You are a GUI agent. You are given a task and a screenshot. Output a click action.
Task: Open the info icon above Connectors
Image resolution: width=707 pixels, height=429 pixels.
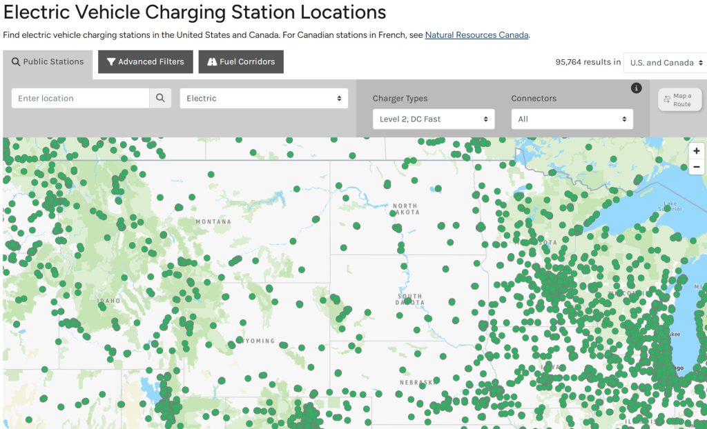tap(636, 88)
